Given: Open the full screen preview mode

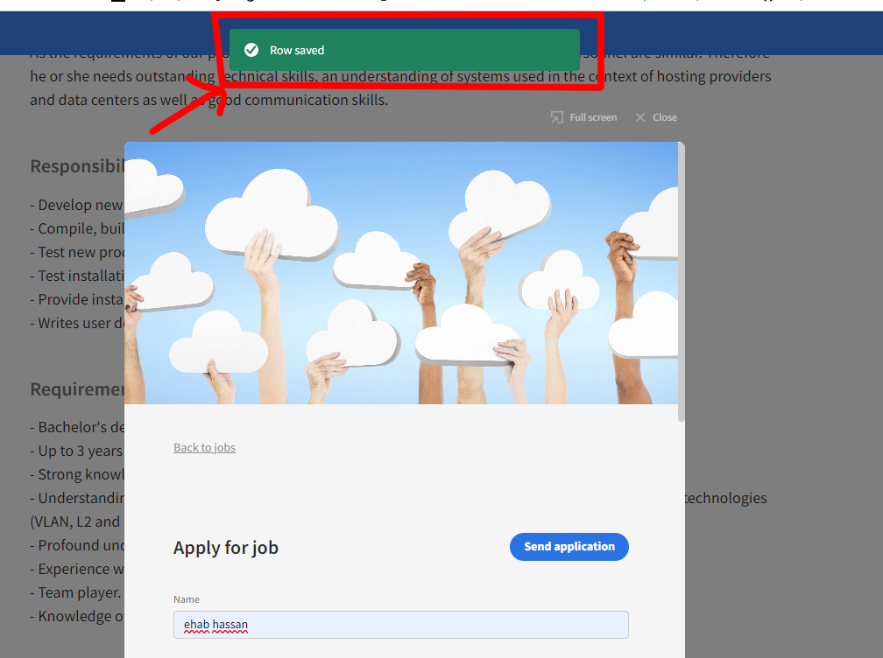Looking at the screenshot, I should click(583, 116).
